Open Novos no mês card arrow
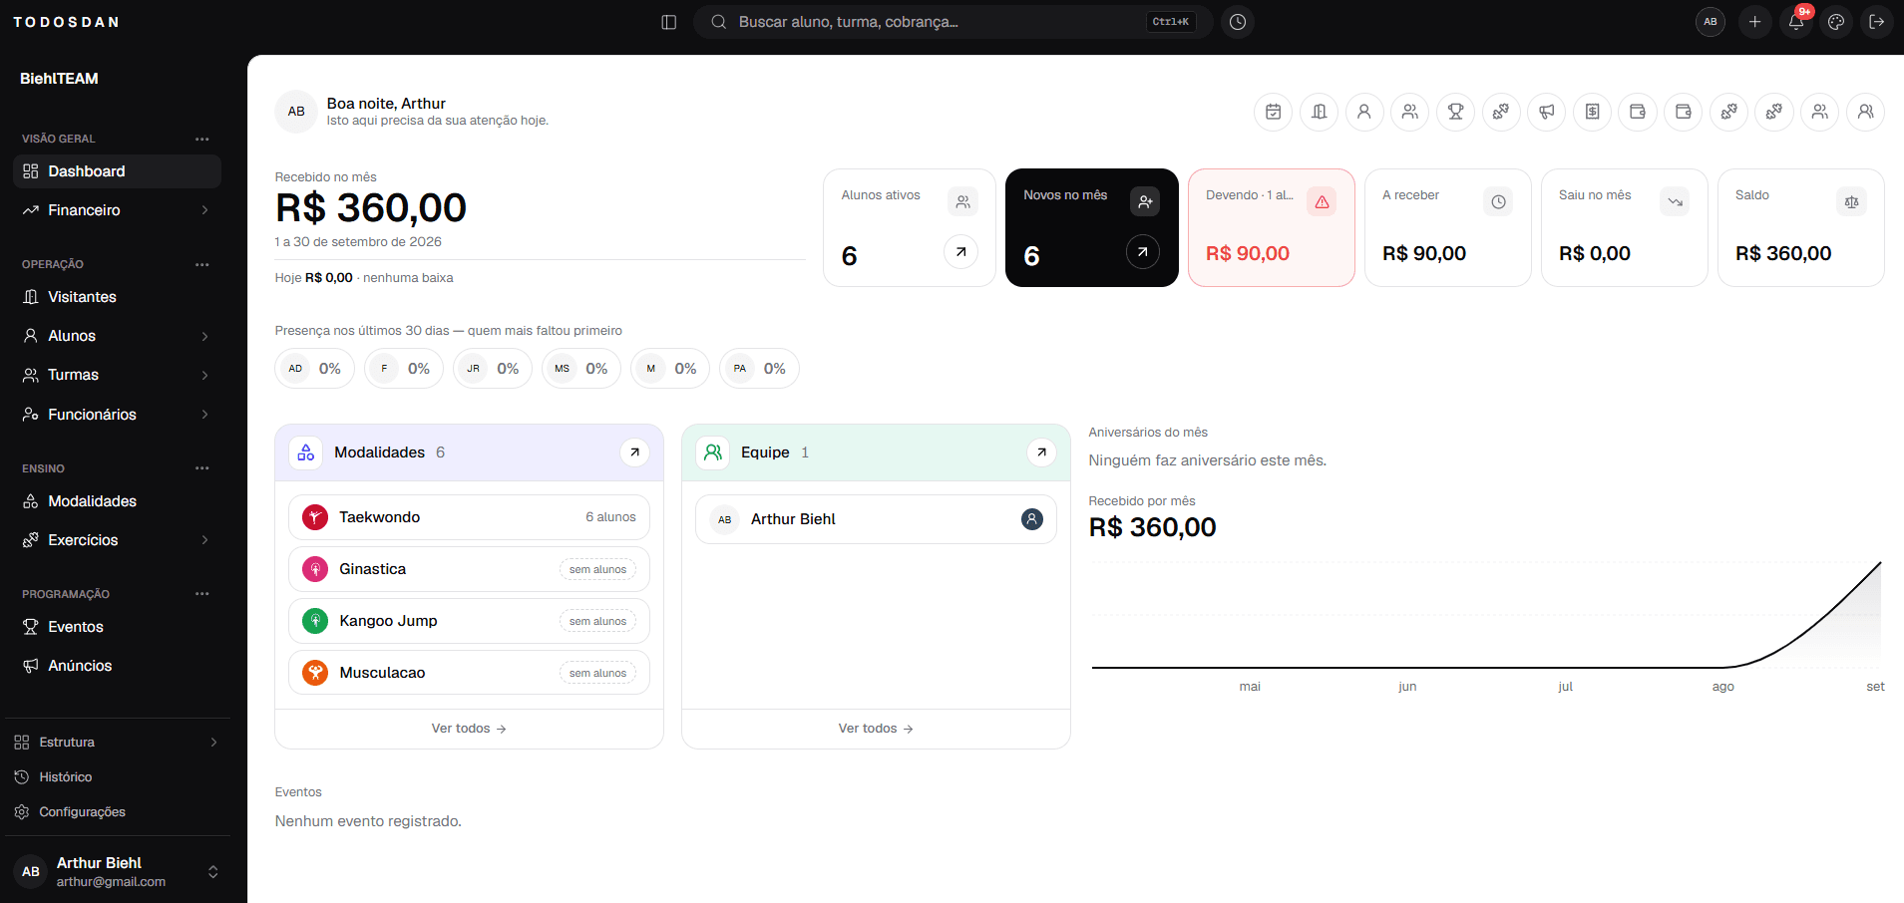The width and height of the screenshot is (1904, 903). click(x=1143, y=252)
